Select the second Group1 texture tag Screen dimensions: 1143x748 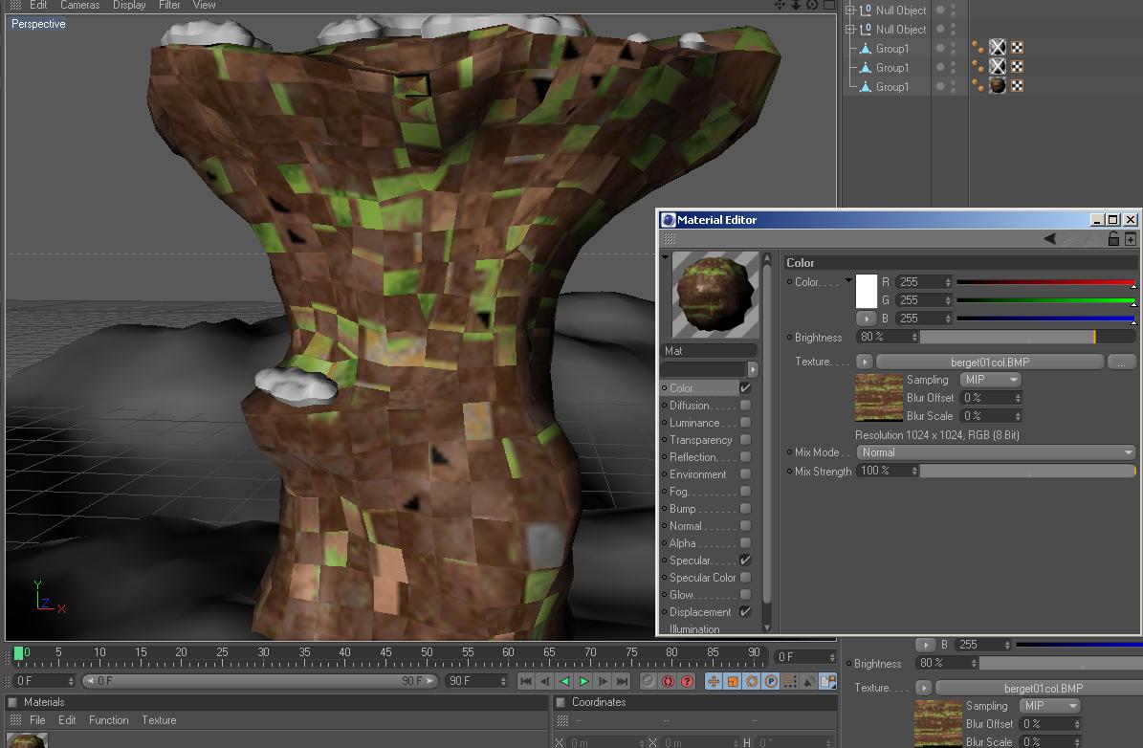click(x=998, y=66)
